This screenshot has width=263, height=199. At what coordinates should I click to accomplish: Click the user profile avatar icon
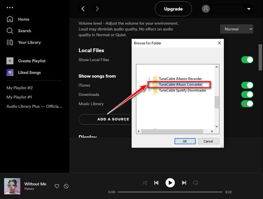point(206,9)
